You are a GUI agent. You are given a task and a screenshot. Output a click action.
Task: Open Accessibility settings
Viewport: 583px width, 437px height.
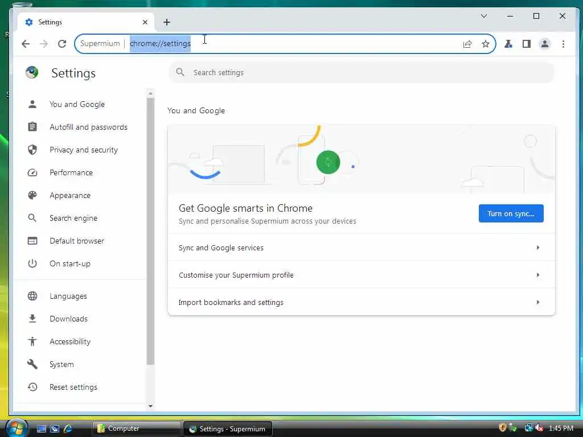coord(70,341)
